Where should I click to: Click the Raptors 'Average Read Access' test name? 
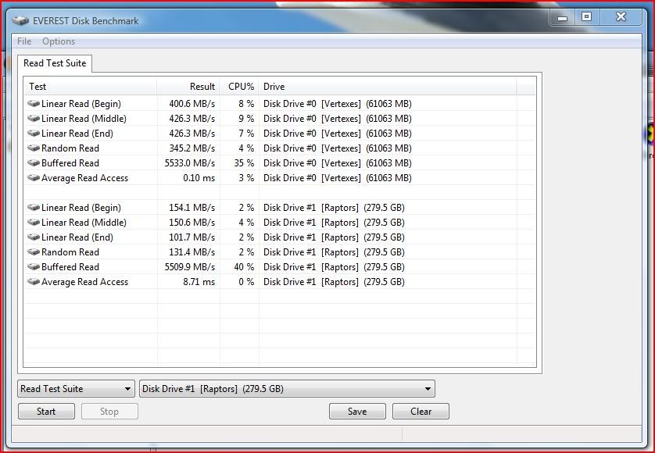84,282
